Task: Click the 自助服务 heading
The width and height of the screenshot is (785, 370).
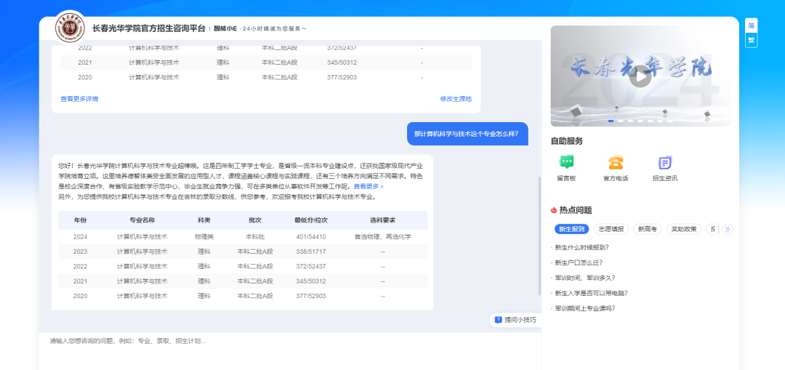Action: tap(567, 141)
